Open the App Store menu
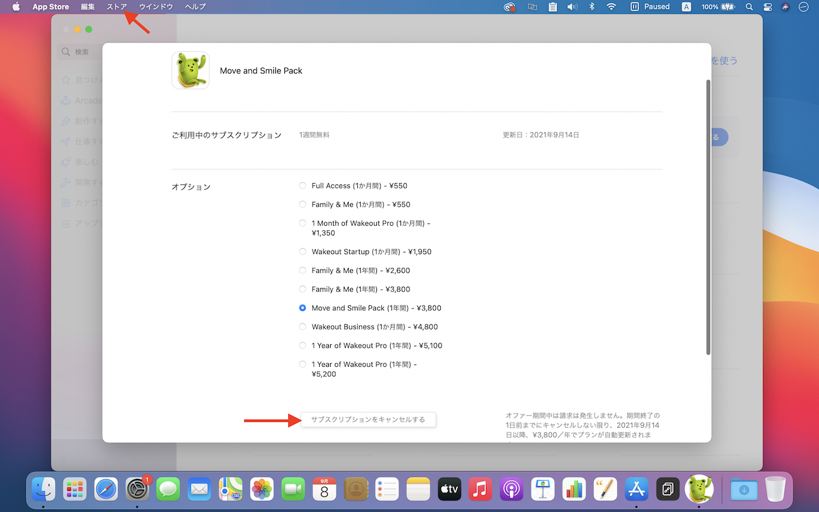This screenshot has width=819, height=512. point(51,7)
